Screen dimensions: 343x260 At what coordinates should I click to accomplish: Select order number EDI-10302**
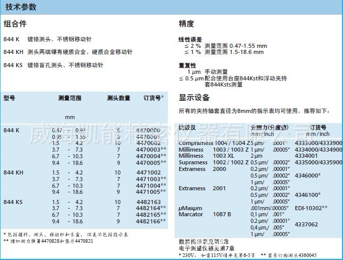[311, 208]
